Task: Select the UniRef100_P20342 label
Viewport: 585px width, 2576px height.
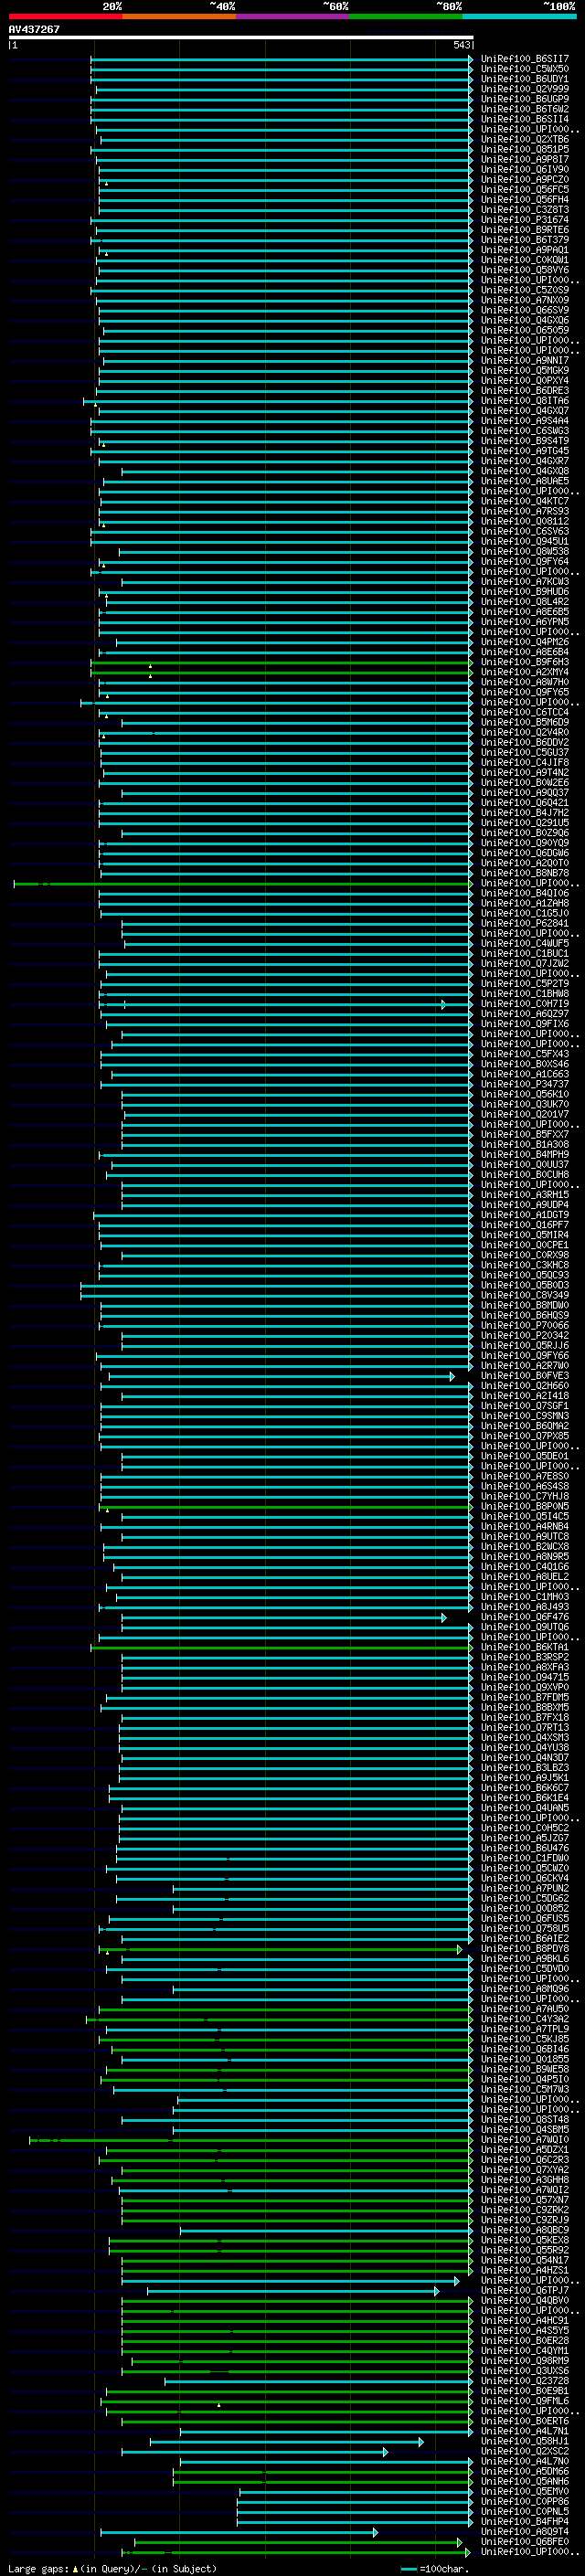Action: 524,1336
